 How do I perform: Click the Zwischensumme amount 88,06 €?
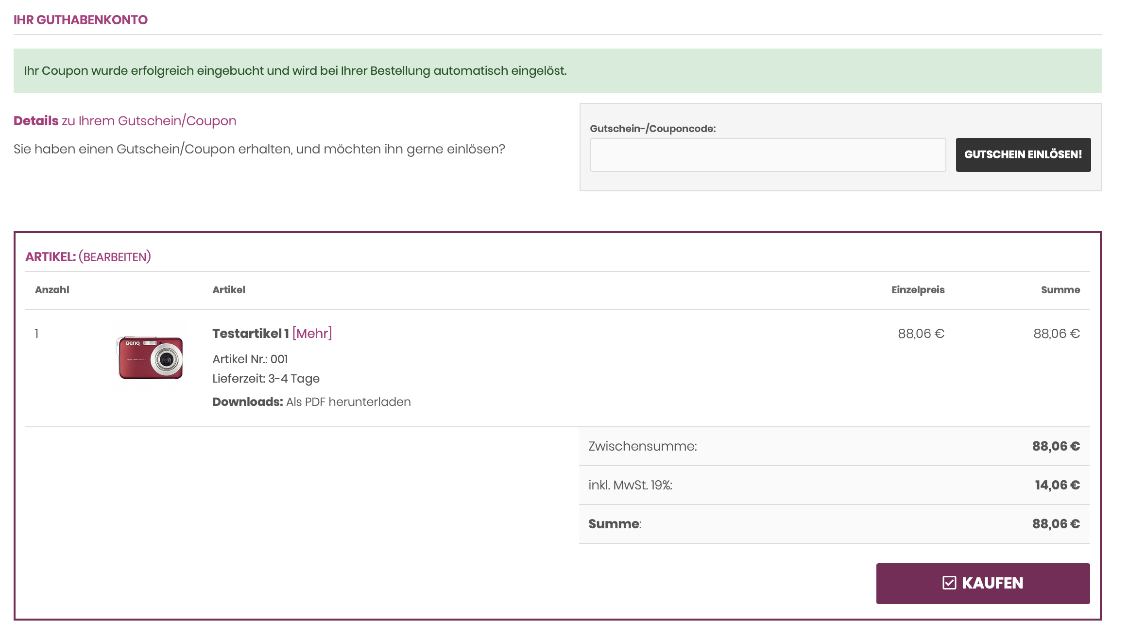click(1056, 446)
